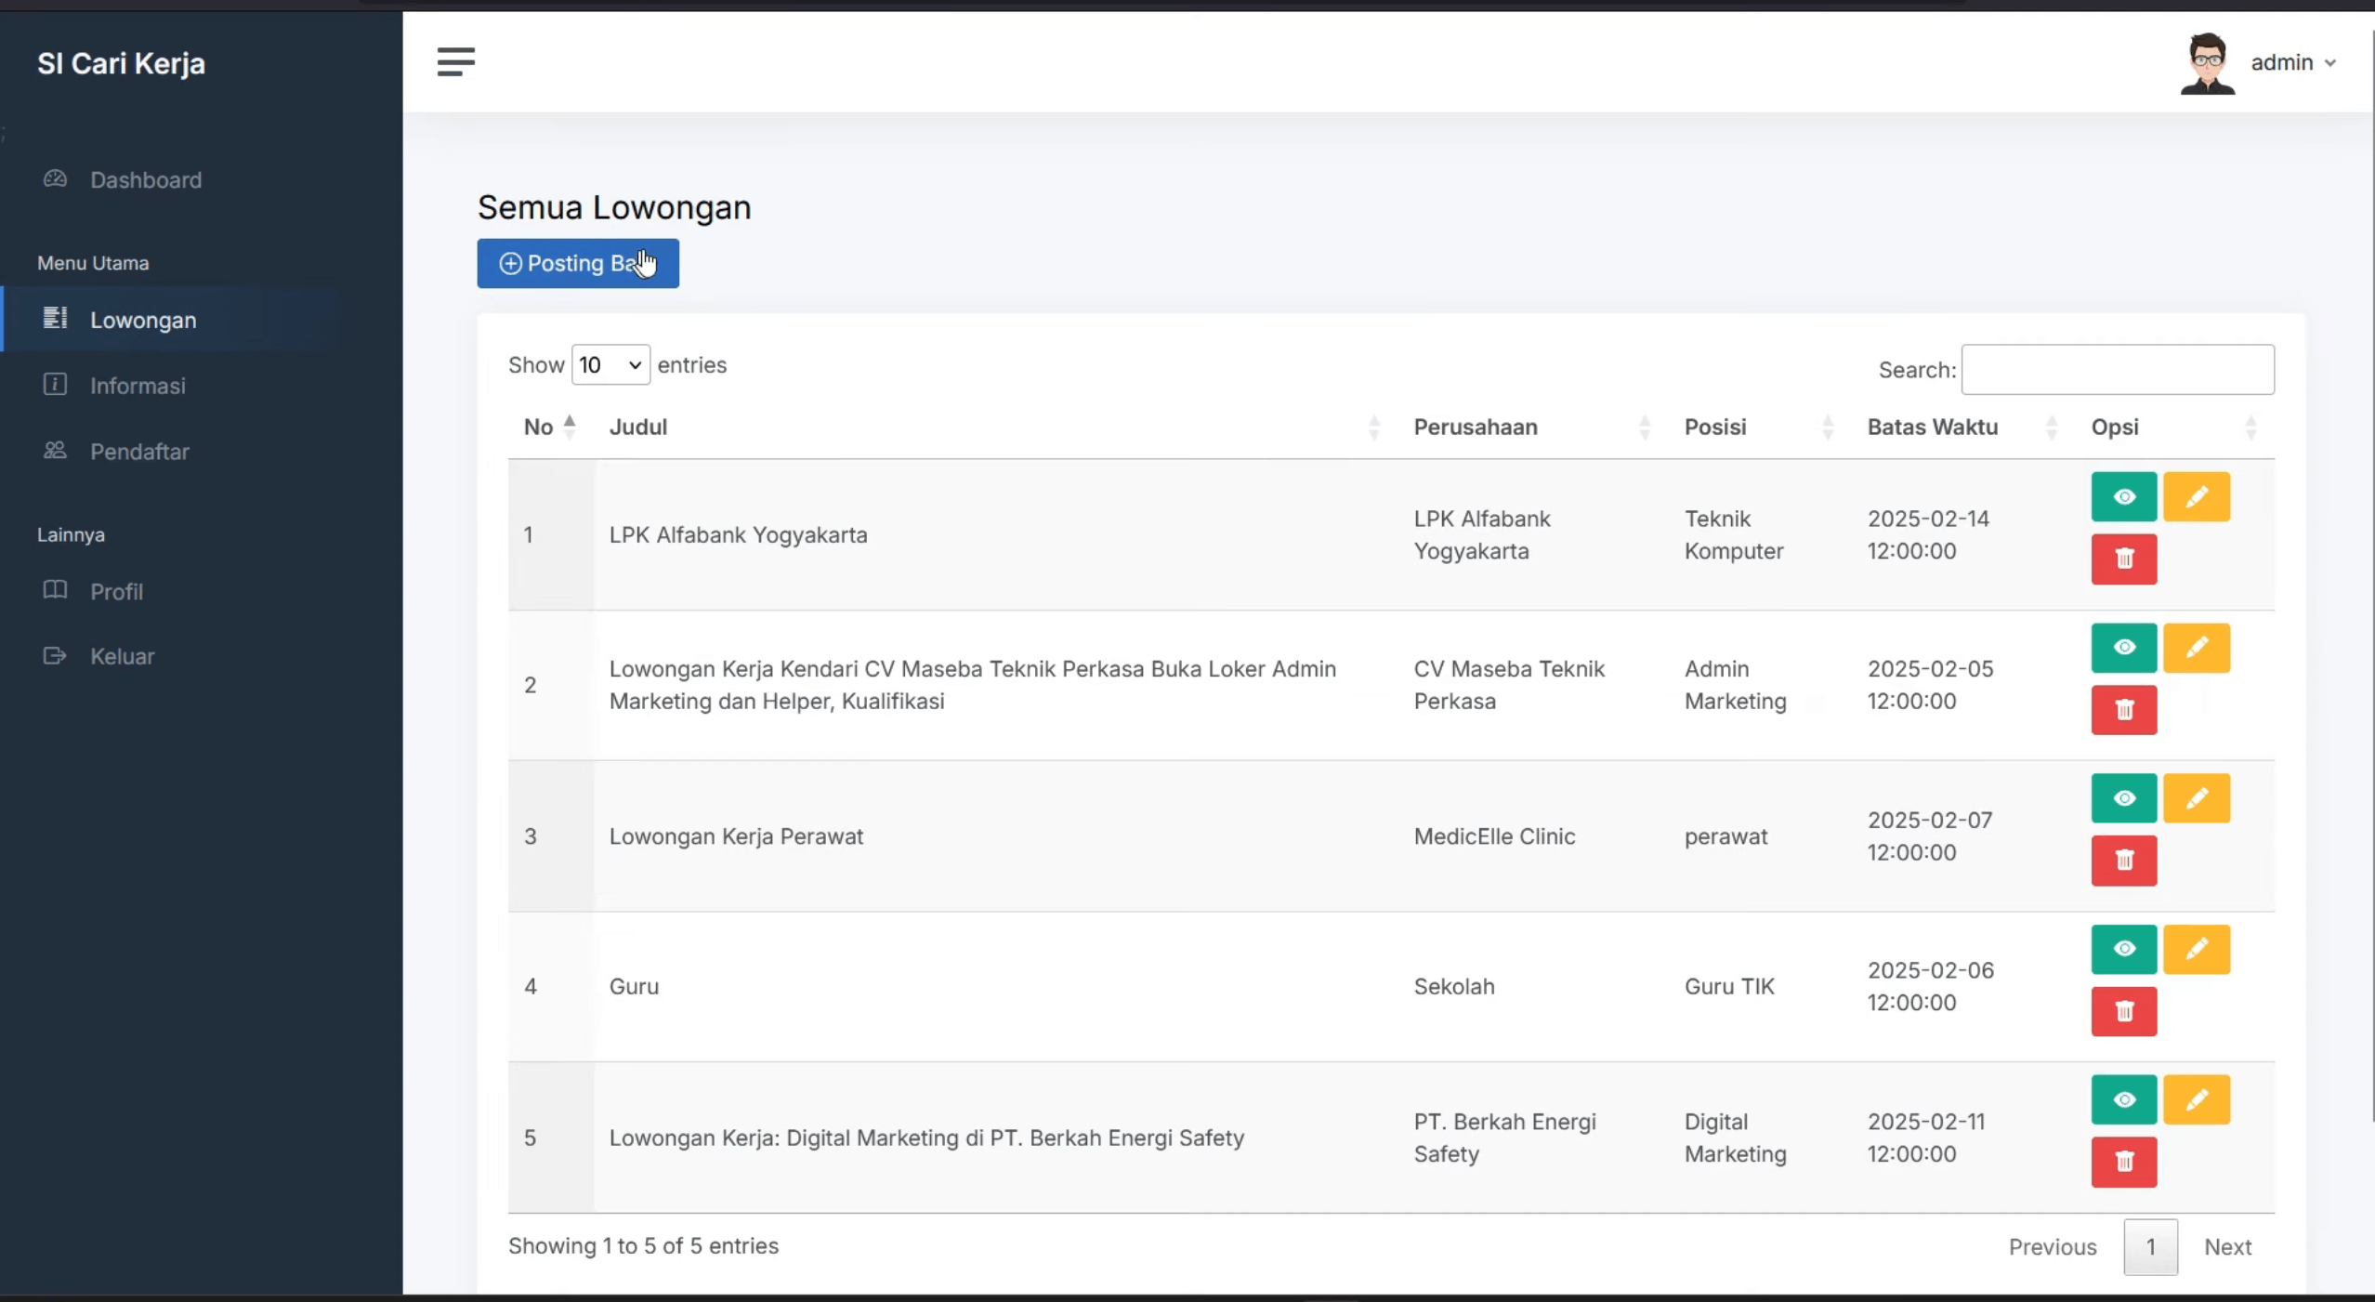
Task: Go to Next page
Action: [x=2227, y=1247]
